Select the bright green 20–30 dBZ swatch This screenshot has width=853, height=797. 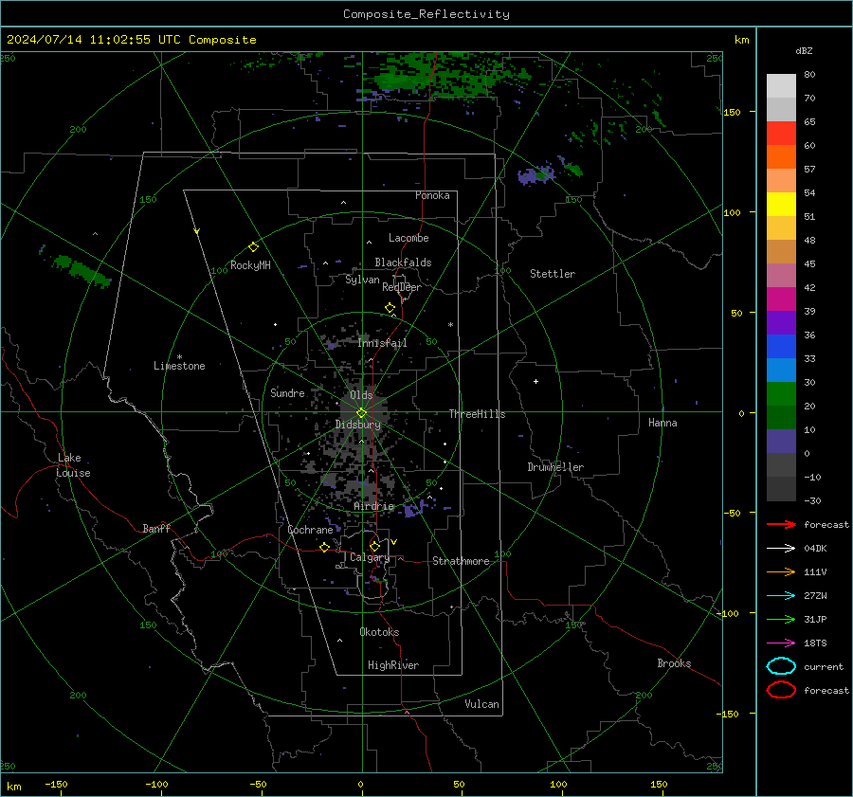pyautogui.click(x=781, y=394)
